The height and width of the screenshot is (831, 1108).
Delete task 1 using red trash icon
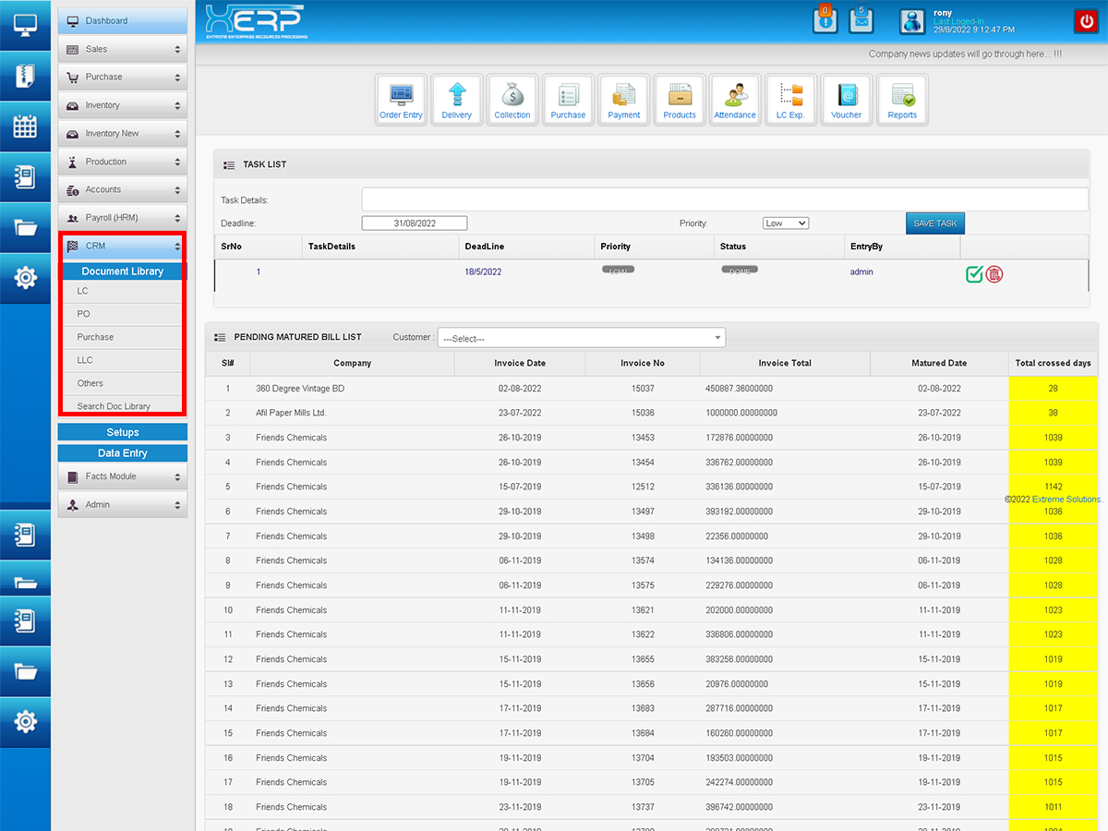[994, 273]
